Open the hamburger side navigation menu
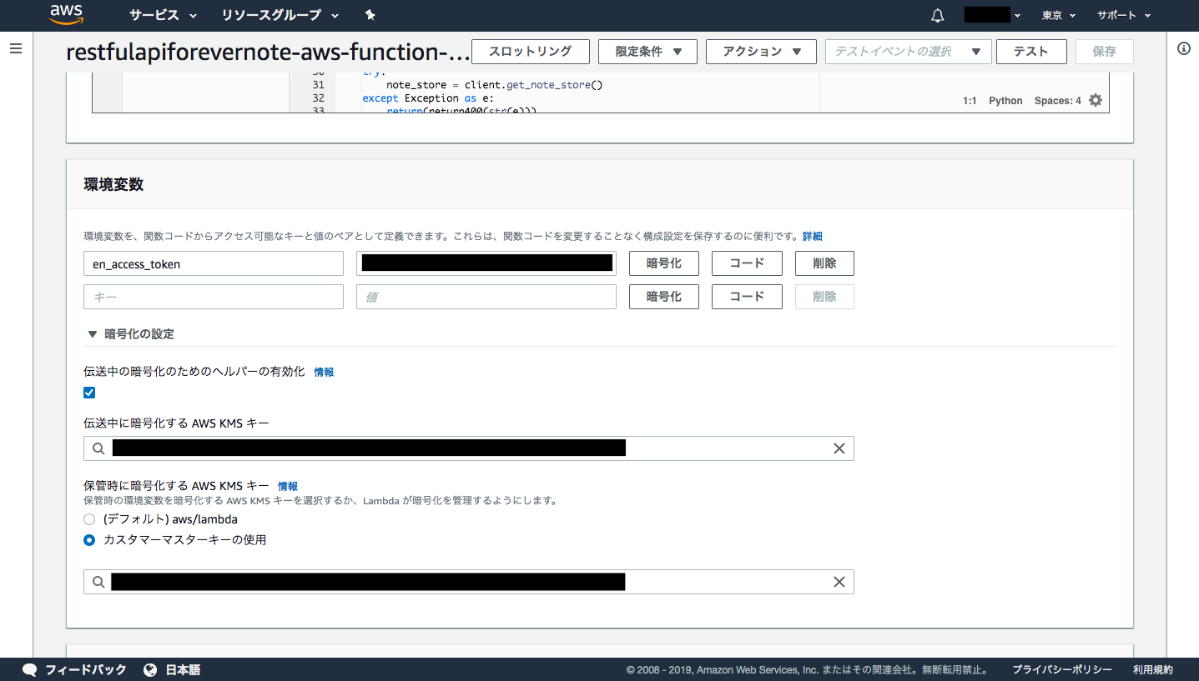Screen dimensions: 1199x681 coord(15,49)
